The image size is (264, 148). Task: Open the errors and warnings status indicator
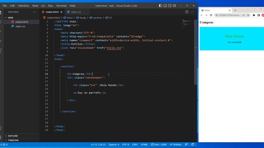4,144
